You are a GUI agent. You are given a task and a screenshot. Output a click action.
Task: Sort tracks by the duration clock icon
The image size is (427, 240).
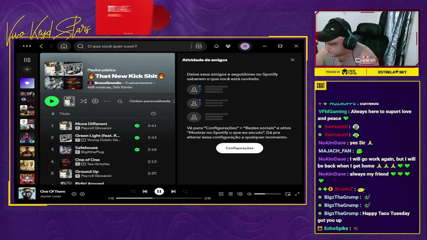pyautogui.click(x=153, y=114)
